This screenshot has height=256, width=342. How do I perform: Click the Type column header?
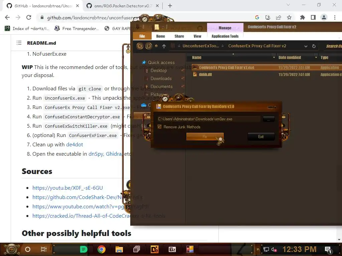[x=324, y=57]
